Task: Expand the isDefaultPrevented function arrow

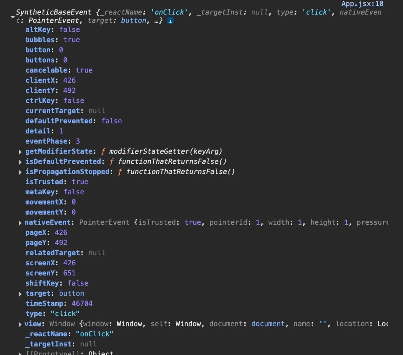Action: [x=20, y=162]
